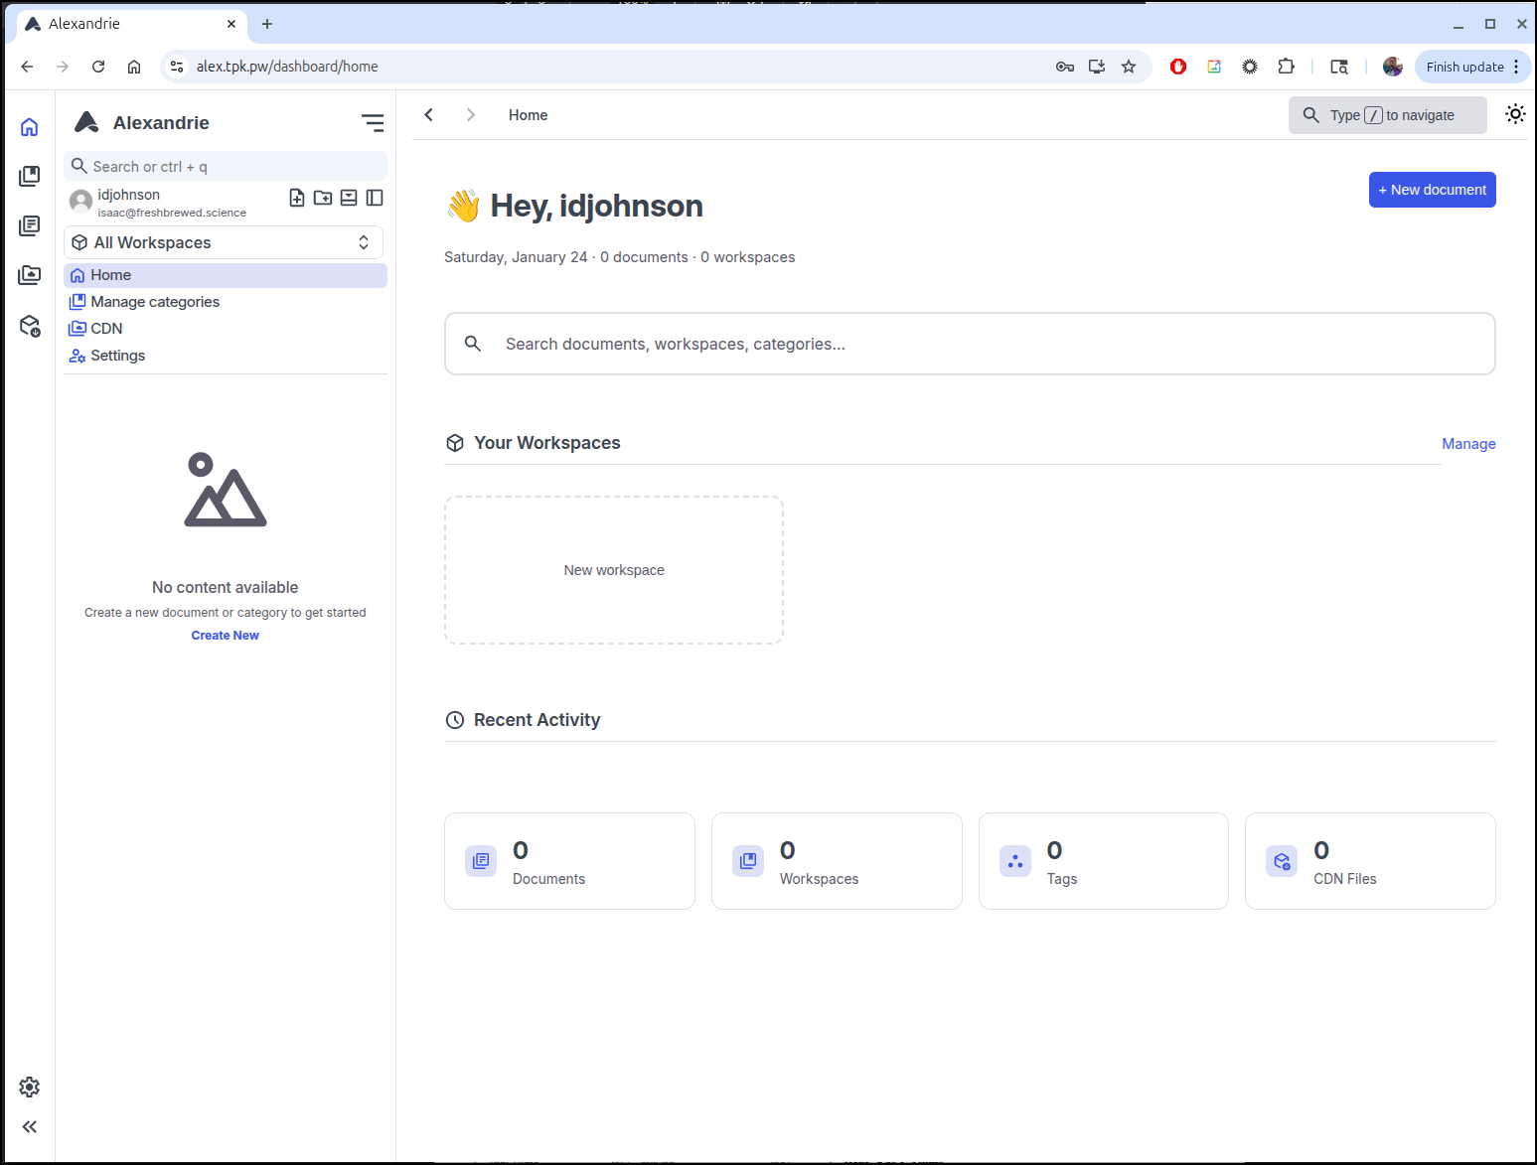Viewport: 1537px width, 1165px height.
Task: Focus the Search documents, workspaces, categories field
Action: (969, 344)
